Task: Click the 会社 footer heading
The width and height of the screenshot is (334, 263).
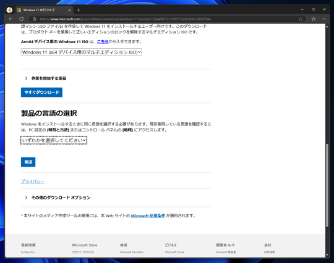Action: click(x=268, y=245)
